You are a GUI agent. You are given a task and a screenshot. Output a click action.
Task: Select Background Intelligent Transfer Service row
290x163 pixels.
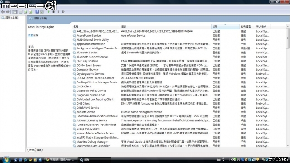click(171, 48)
